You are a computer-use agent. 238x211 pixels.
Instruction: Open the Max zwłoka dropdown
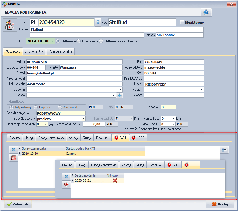pos(173,119)
